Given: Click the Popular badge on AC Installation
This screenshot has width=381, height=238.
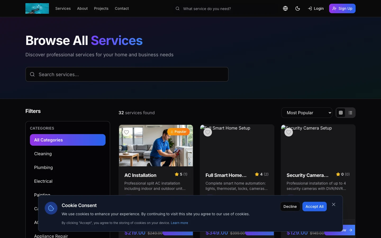Looking at the screenshot, I should point(179,131).
